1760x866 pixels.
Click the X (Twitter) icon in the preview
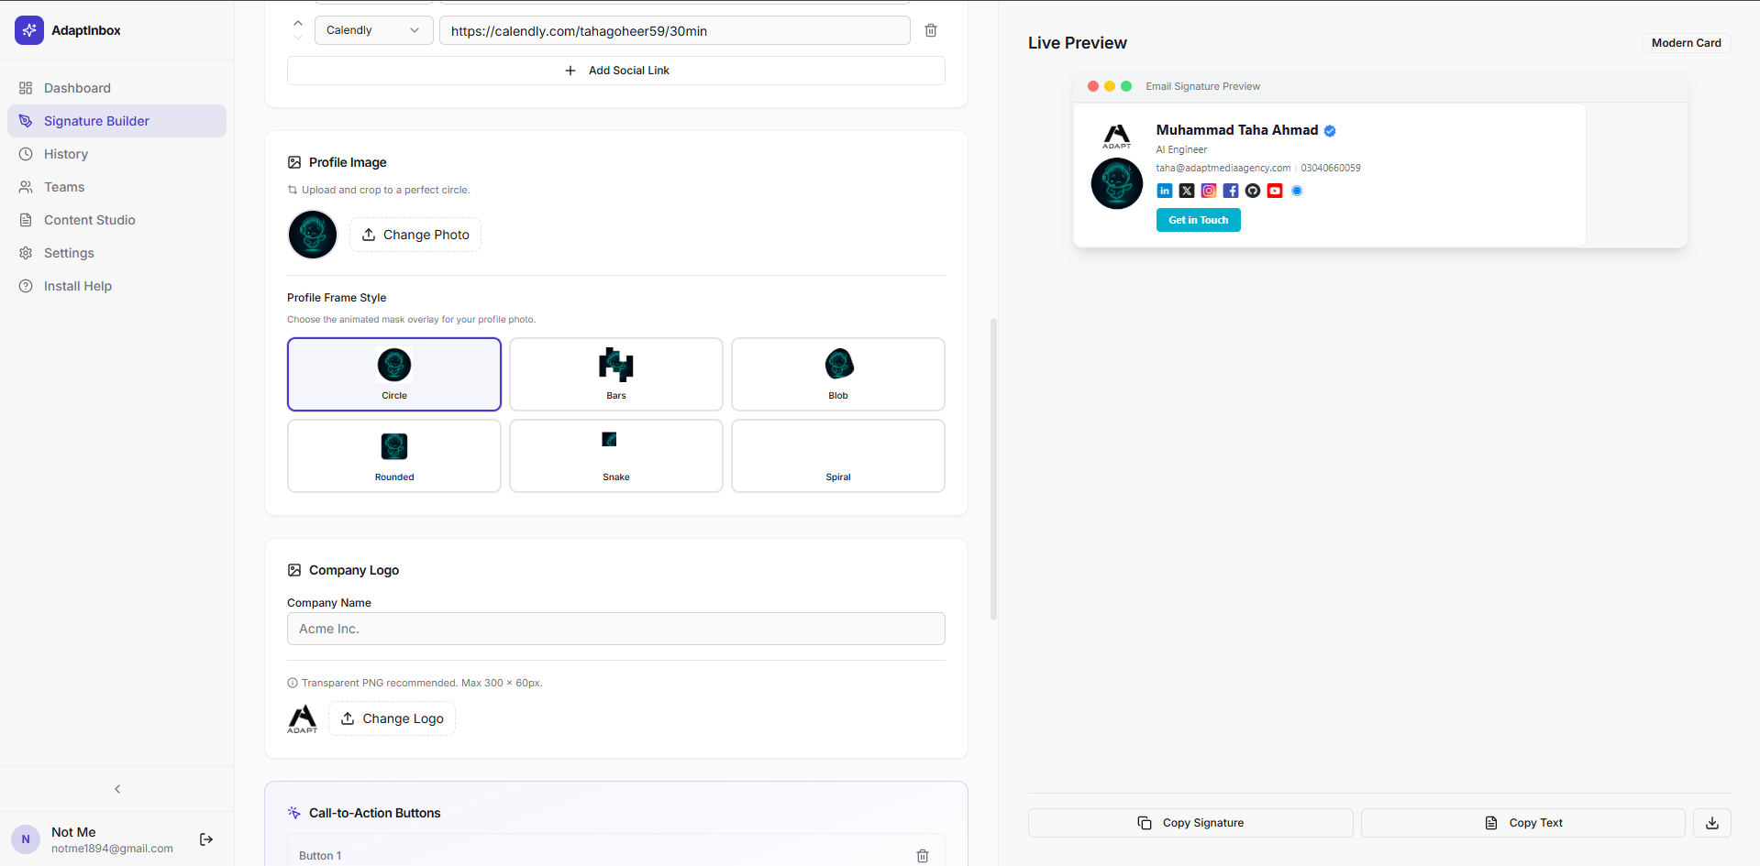[x=1187, y=191]
